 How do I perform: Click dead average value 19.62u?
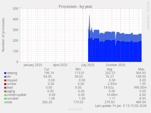coord(109,87)
